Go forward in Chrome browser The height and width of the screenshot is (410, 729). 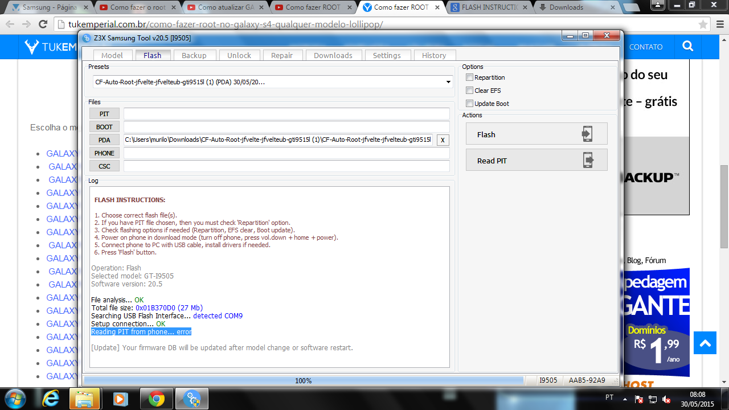[x=27, y=24]
